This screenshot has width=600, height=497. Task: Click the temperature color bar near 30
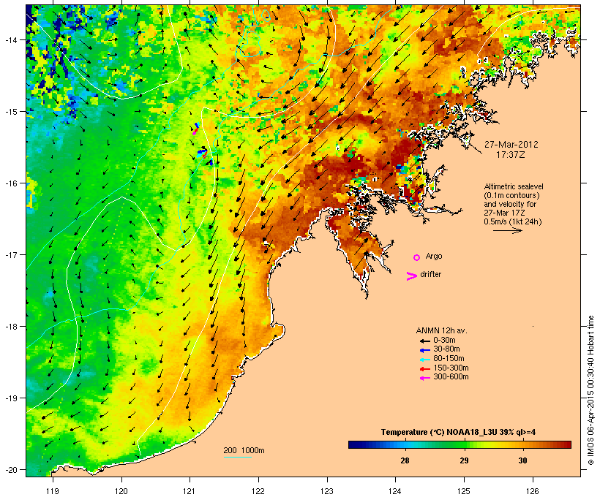click(522, 444)
